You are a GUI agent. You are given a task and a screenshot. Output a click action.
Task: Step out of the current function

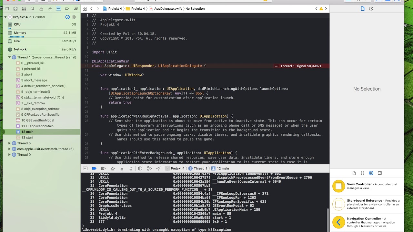pos(131,169)
